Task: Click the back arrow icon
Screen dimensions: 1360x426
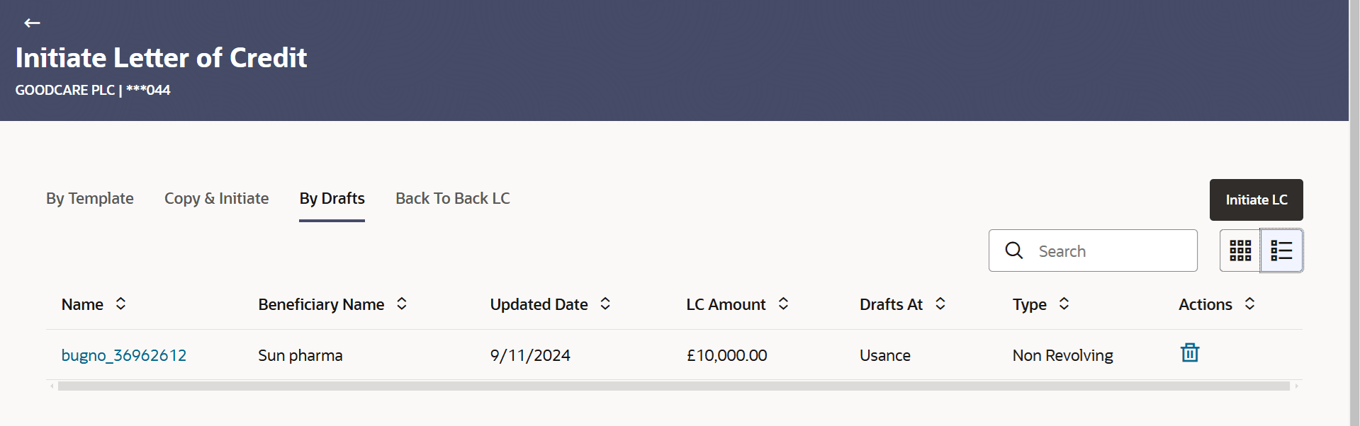Action: (32, 23)
